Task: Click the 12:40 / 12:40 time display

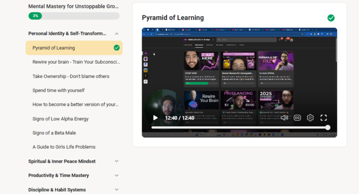Action: [179, 118]
